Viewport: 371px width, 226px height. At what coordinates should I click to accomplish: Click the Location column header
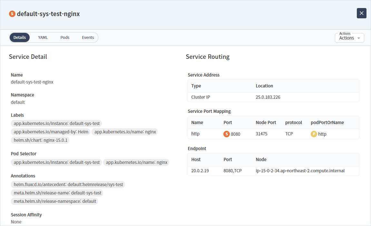point(264,86)
